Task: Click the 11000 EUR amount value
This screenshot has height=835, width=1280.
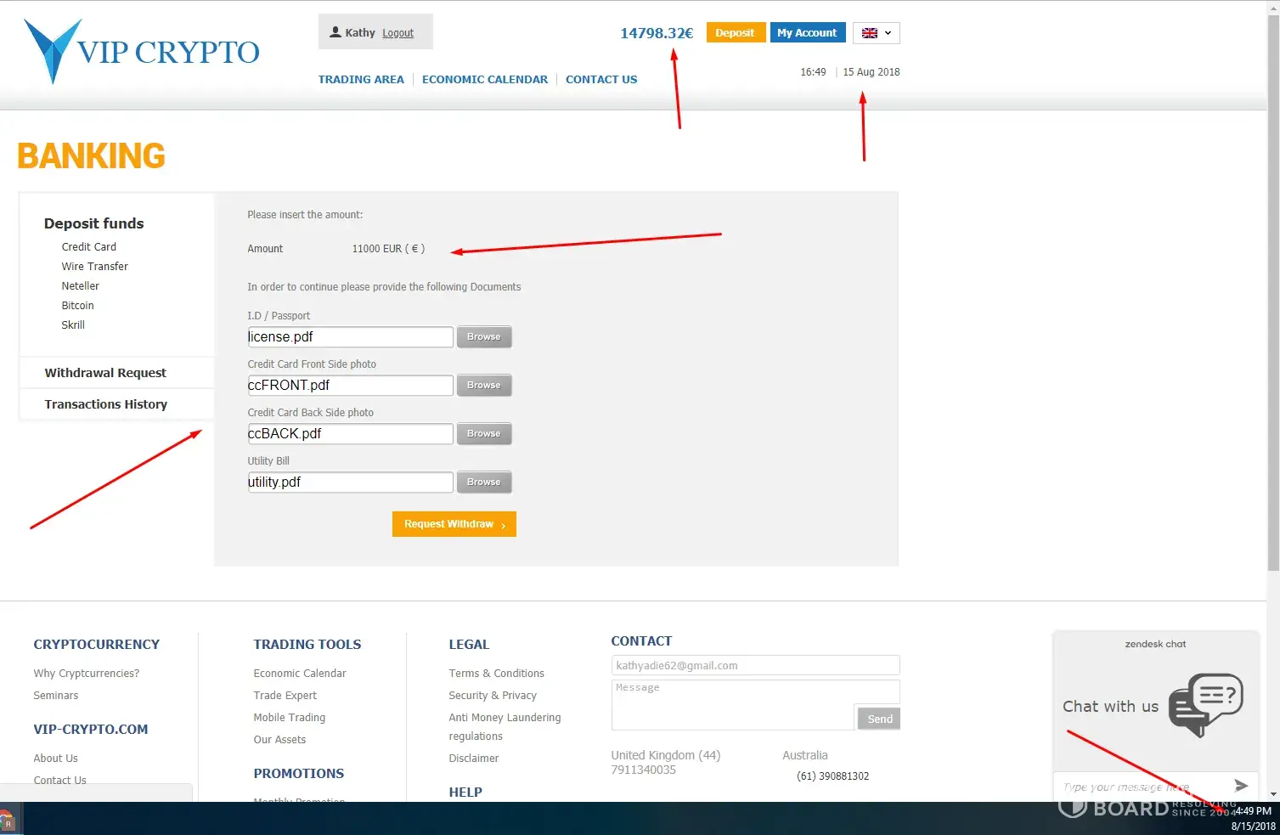Action: (388, 249)
